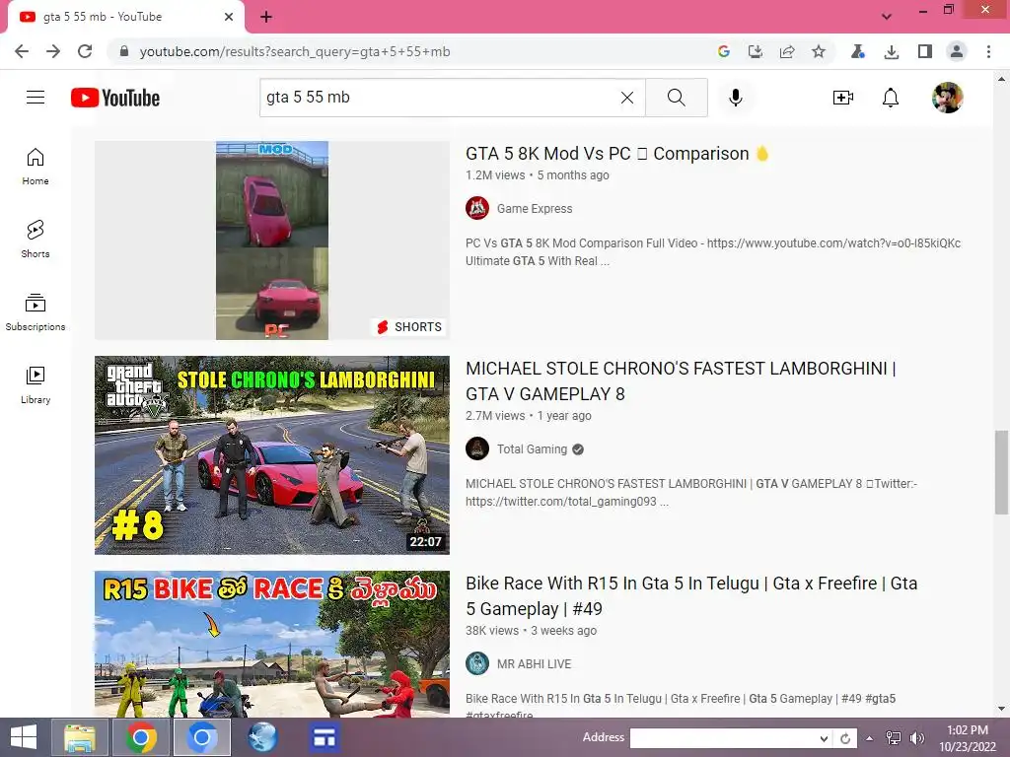Click the page vertical scrollbar thumb
1010x757 pixels.
1001,472
